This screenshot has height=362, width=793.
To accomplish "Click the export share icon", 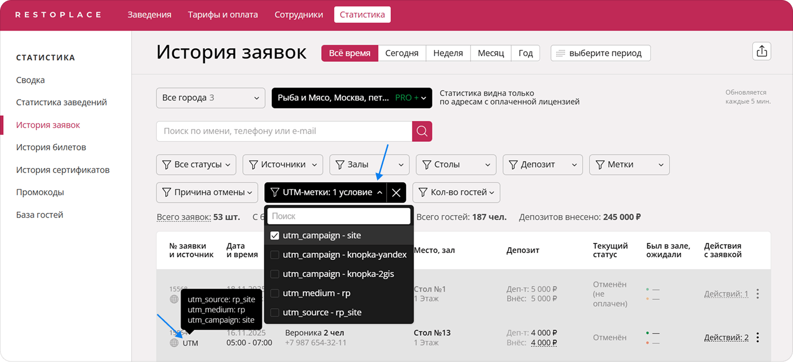I will (761, 51).
